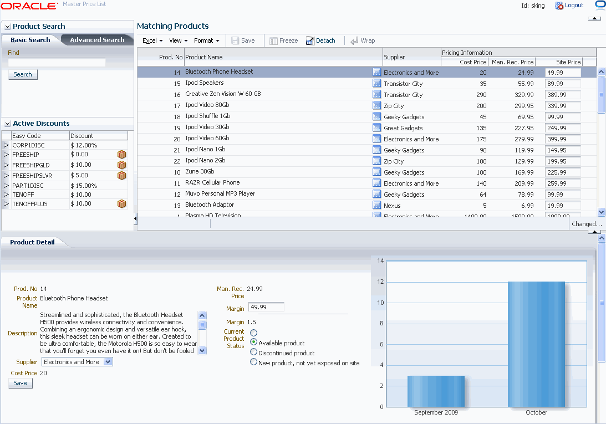Expand the CORP1DISC discount row
606x424 pixels.
coord(6,145)
